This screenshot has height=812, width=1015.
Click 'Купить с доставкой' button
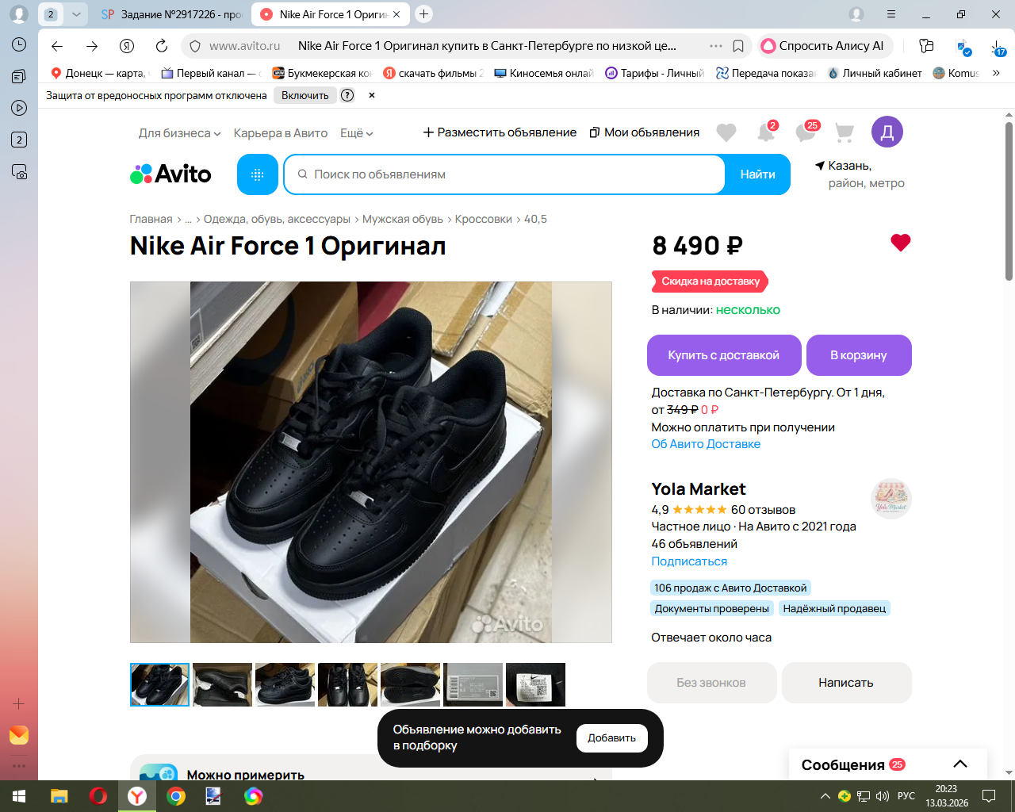[x=724, y=355]
